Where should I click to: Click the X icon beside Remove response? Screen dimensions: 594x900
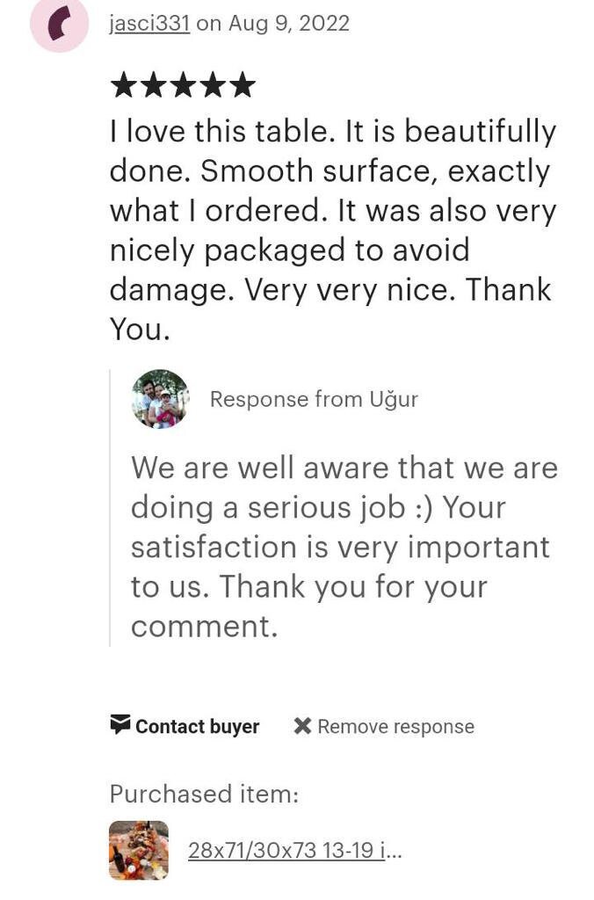[302, 726]
